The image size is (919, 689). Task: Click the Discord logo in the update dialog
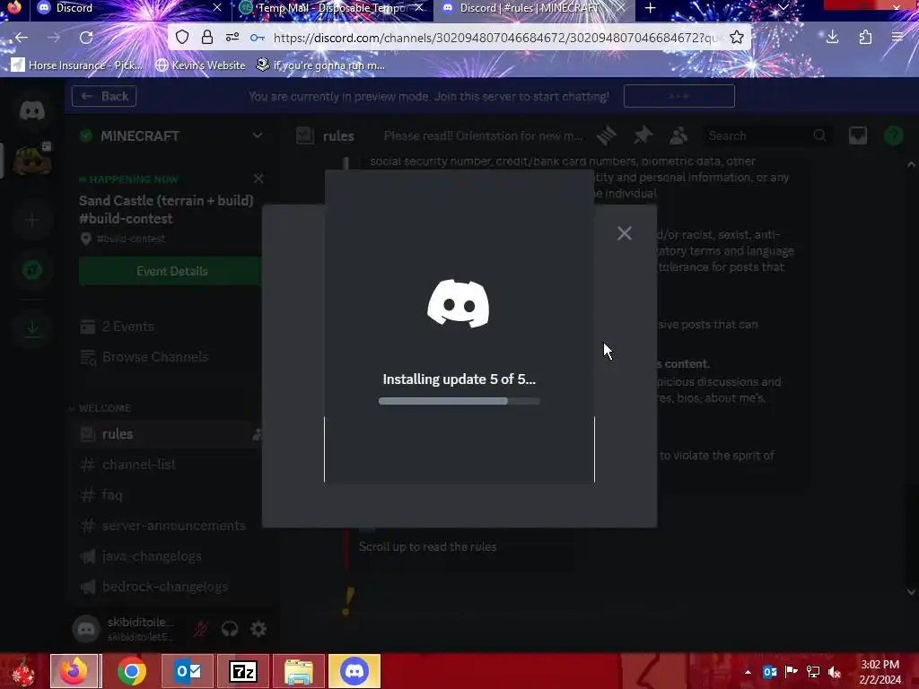click(x=459, y=303)
